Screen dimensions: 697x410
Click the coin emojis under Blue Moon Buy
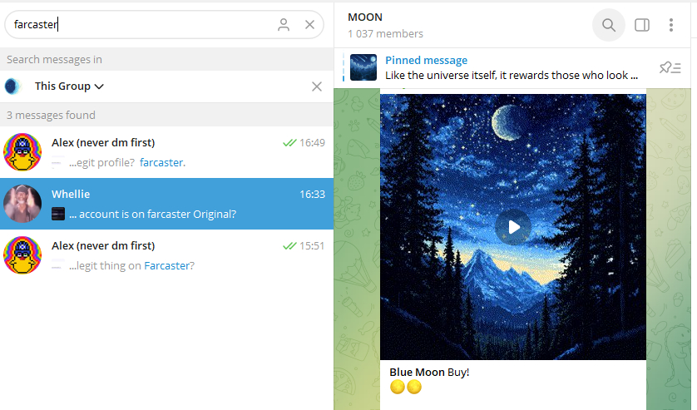tap(405, 387)
